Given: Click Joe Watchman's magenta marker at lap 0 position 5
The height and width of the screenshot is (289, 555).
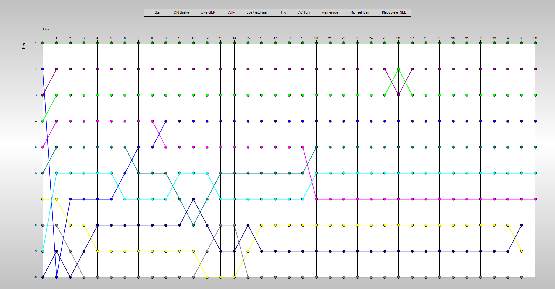Looking at the screenshot, I should (43, 147).
